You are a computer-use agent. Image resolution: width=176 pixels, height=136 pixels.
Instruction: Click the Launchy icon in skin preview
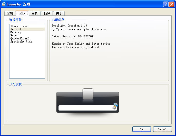[x=115, y=106]
